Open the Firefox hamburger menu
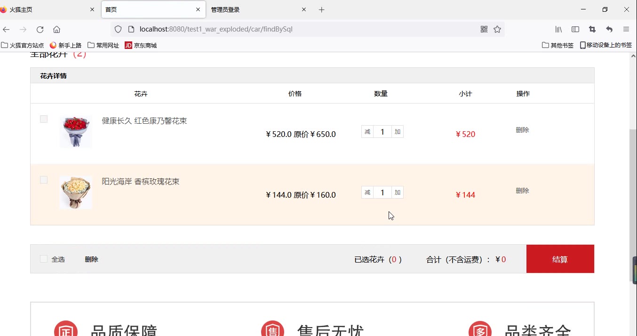Screen dimensions: 637x336 pos(626,29)
